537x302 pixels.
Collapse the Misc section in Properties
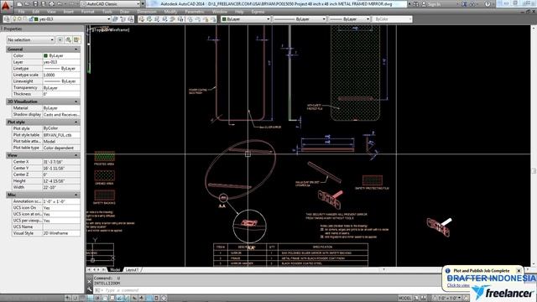point(76,195)
